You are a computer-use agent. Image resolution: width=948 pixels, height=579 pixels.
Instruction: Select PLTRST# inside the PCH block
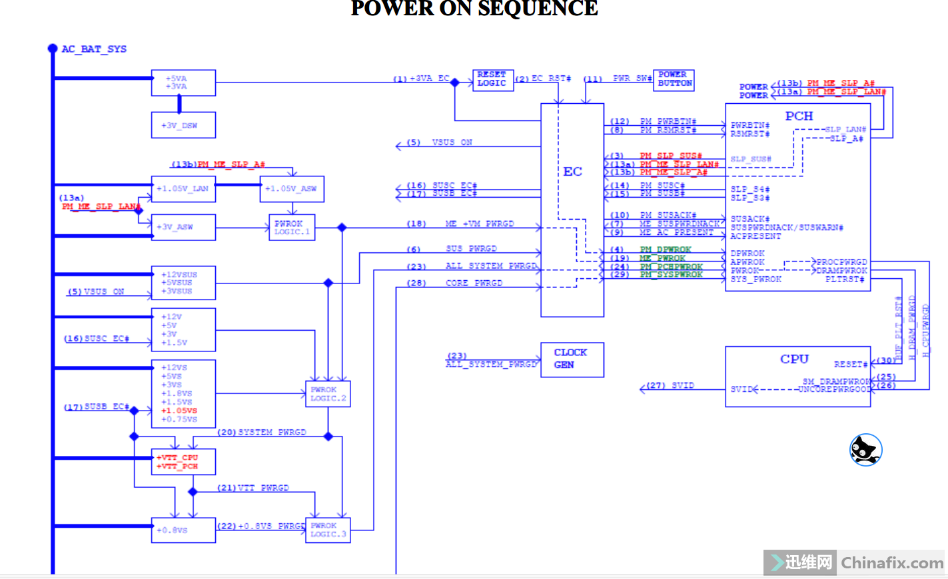pyautogui.click(x=845, y=280)
